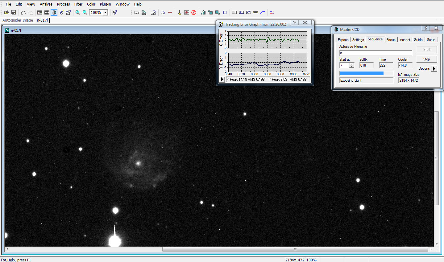Click the Zoom In magnifier icon
This screenshot has height=262, width=444.
pyautogui.click(x=78, y=13)
